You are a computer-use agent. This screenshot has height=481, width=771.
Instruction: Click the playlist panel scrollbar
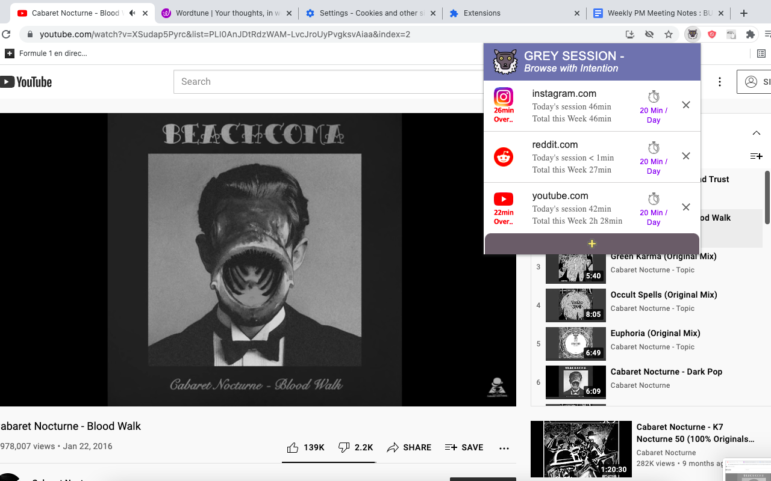767,198
